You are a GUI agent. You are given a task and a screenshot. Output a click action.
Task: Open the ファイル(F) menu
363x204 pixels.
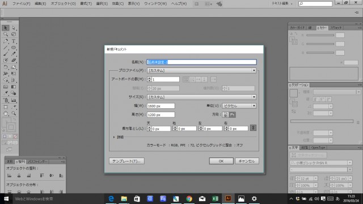coord(22,4)
